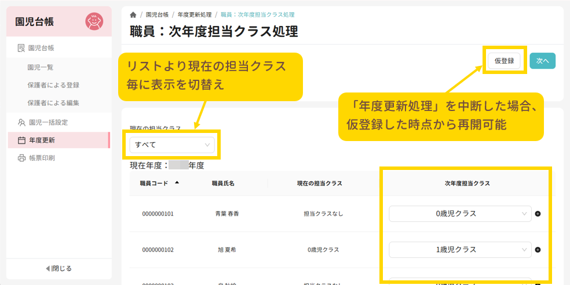Click the home icon in breadcrumb
Image resolution: width=570 pixels, height=285 pixels.
(x=133, y=14)
